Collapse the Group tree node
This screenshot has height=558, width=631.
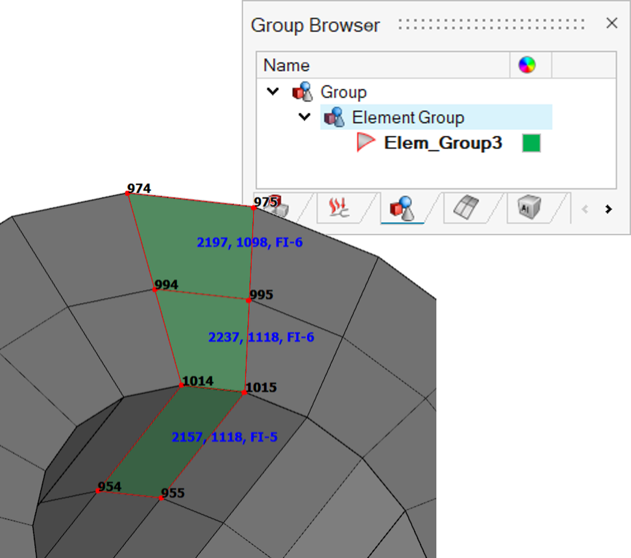point(273,92)
